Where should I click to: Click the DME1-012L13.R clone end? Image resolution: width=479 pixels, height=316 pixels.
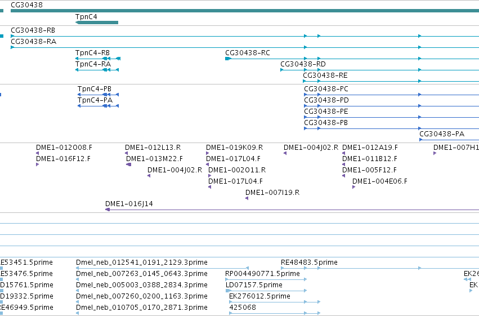pos(126,153)
